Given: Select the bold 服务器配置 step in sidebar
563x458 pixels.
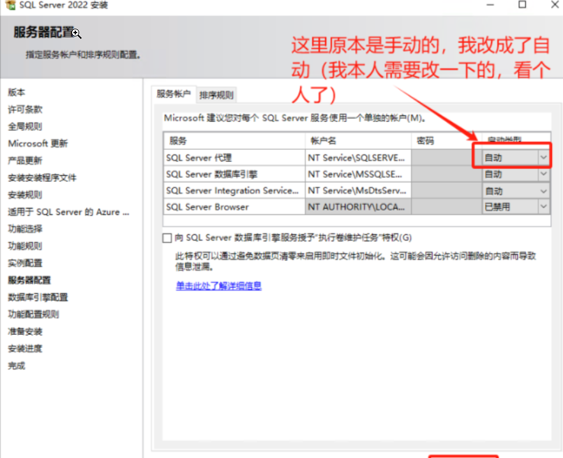Looking at the screenshot, I should [x=29, y=280].
